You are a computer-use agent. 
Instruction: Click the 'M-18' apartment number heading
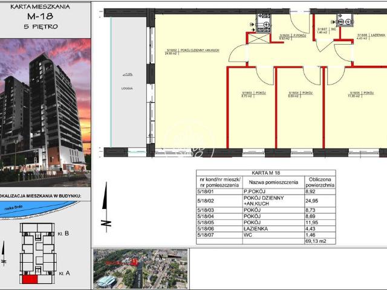[41, 16]
